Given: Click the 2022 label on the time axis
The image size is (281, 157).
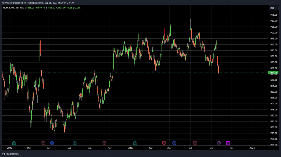Looking at the screenshot, I should point(10,148).
